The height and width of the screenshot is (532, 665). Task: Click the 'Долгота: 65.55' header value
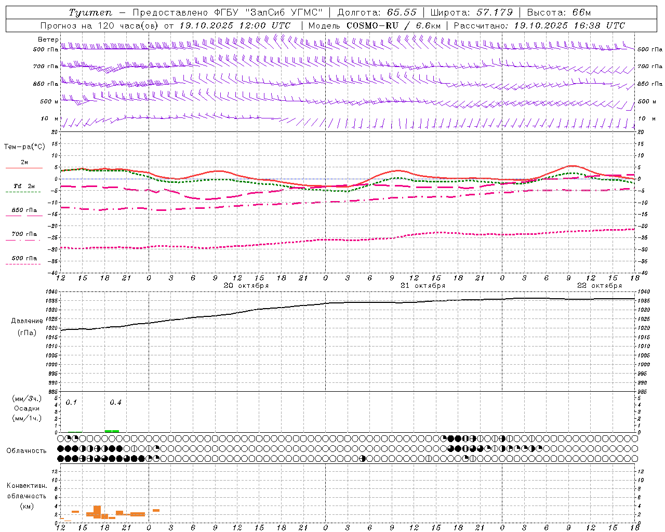pos(377,12)
